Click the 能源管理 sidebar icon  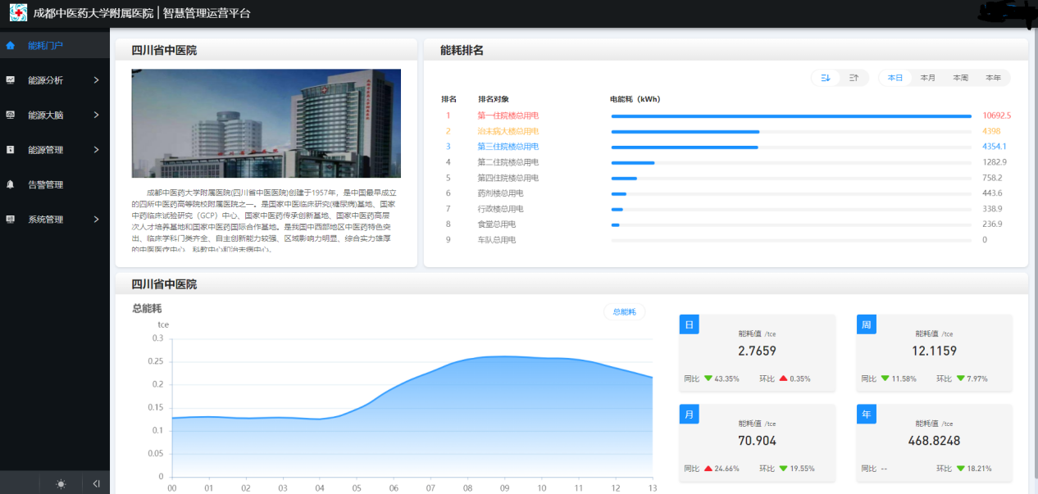tap(11, 150)
